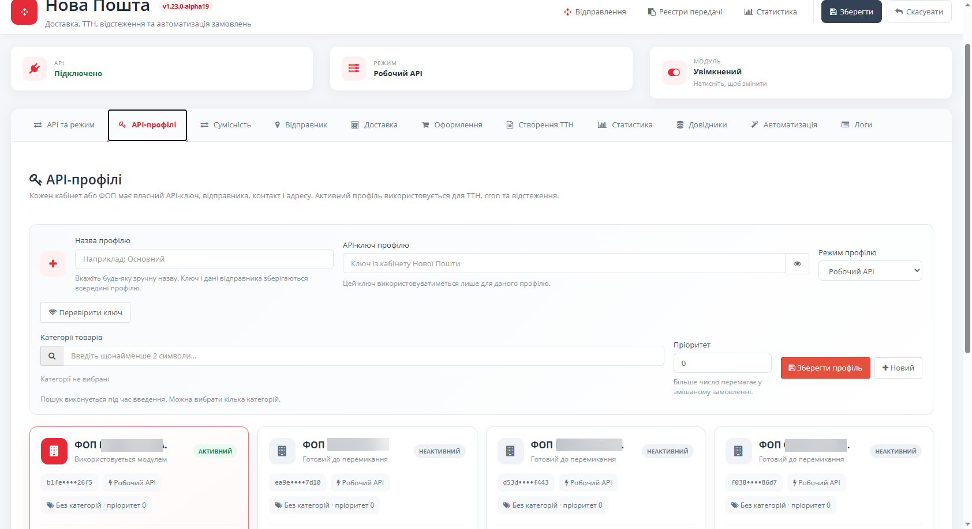Click building icon of f038 profile card
This screenshot has height=529, width=972.
click(x=738, y=451)
